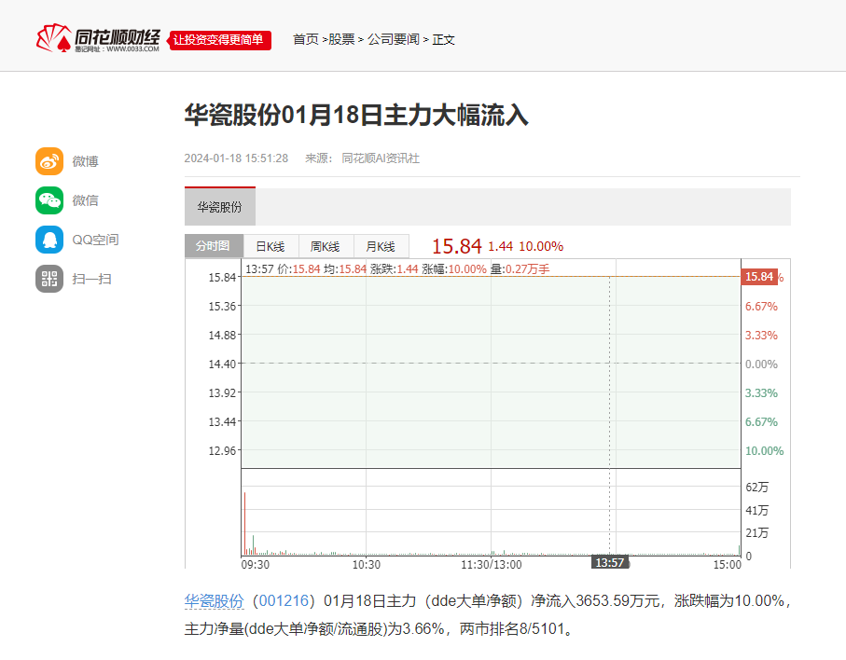This screenshot has width=846, height=660.
Task: Click the QQ空间 share label
Action: pyautogui.click(x=95, y=240)
